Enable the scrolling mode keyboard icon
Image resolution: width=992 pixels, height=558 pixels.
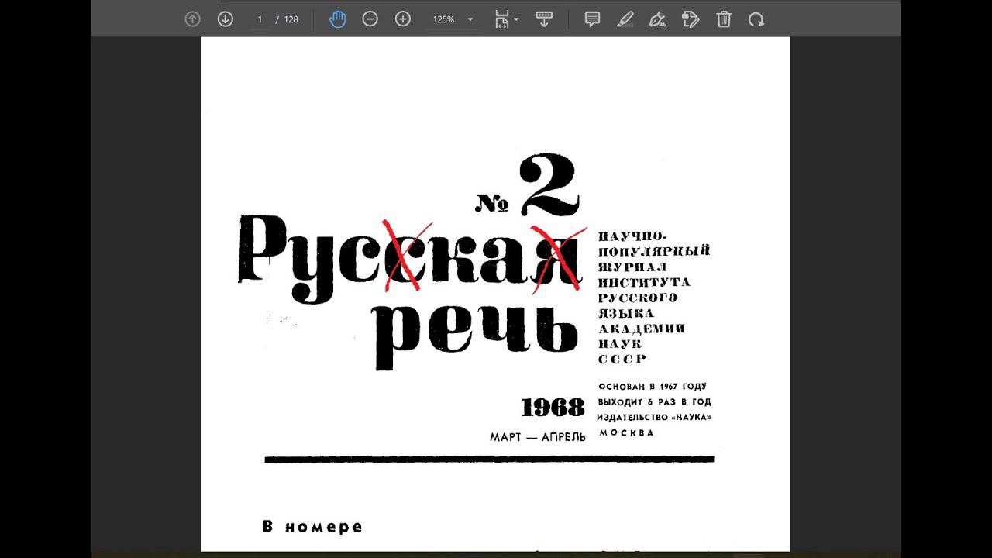(x=544, y=19)
